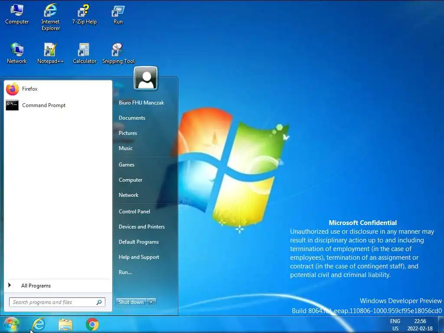Screen dimensions: 444x333
Task: Launch Internet Explorer from the desktop
Action: click(x=50, y=17)
